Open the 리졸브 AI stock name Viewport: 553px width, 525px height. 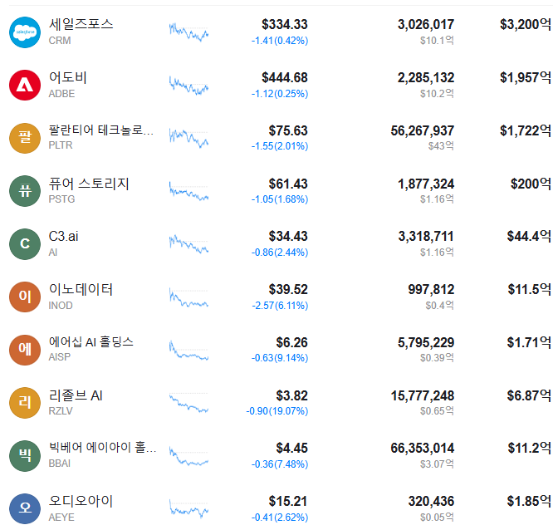click(76, 395)
